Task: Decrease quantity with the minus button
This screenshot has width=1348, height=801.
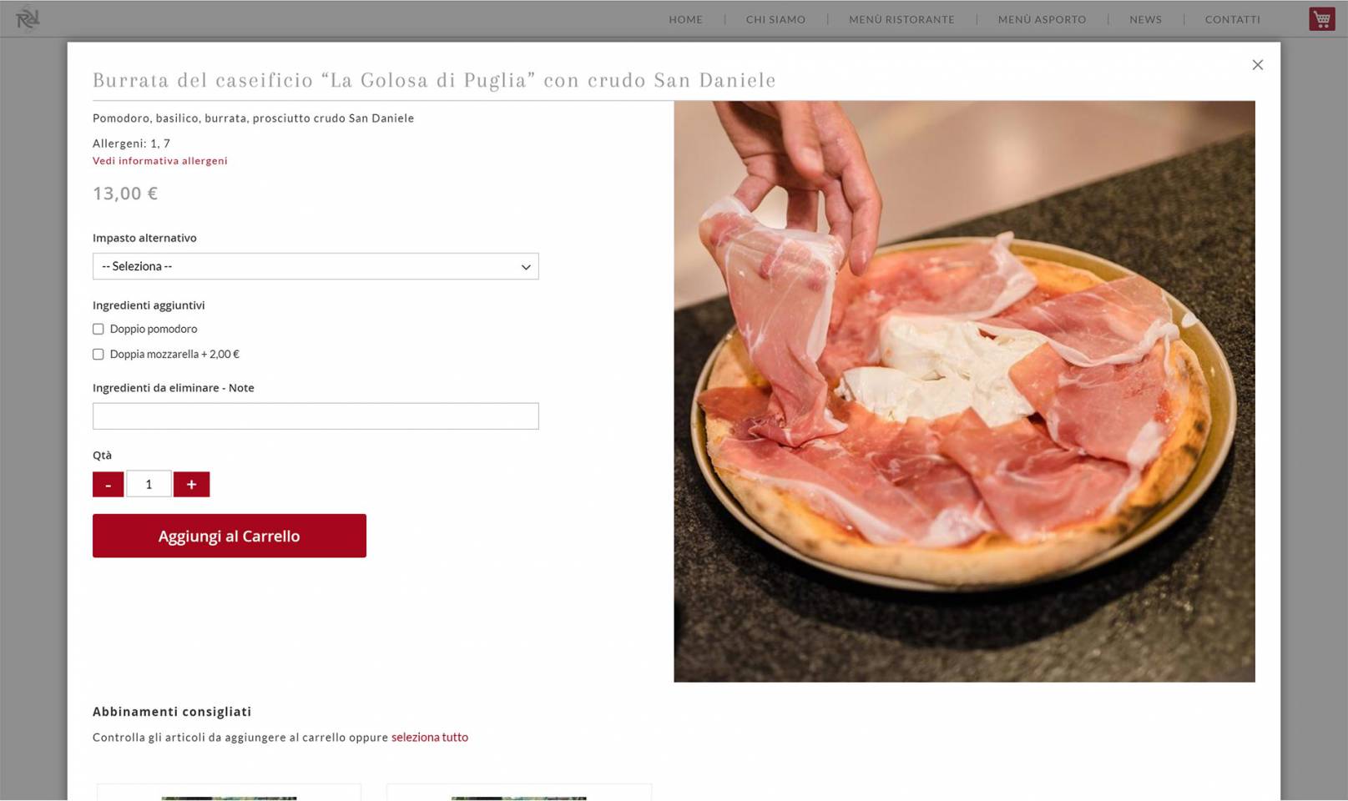Action: point(108,484)
